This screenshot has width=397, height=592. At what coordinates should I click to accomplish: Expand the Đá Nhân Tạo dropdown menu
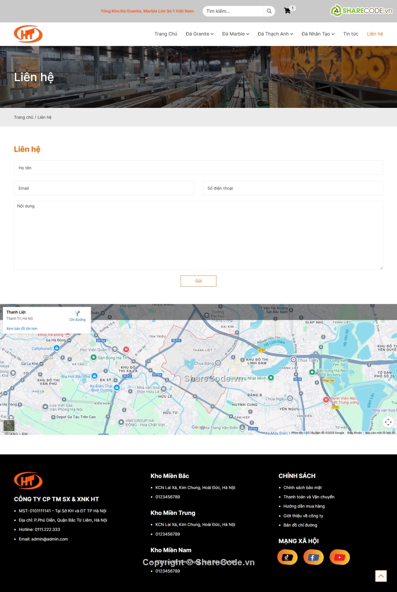[318, 34]
